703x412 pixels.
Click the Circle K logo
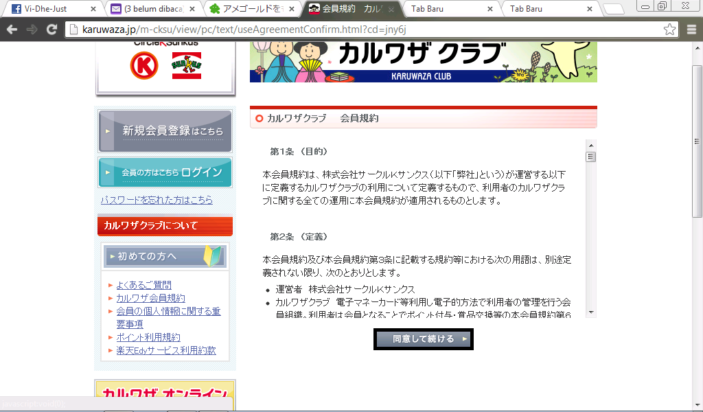144,65
